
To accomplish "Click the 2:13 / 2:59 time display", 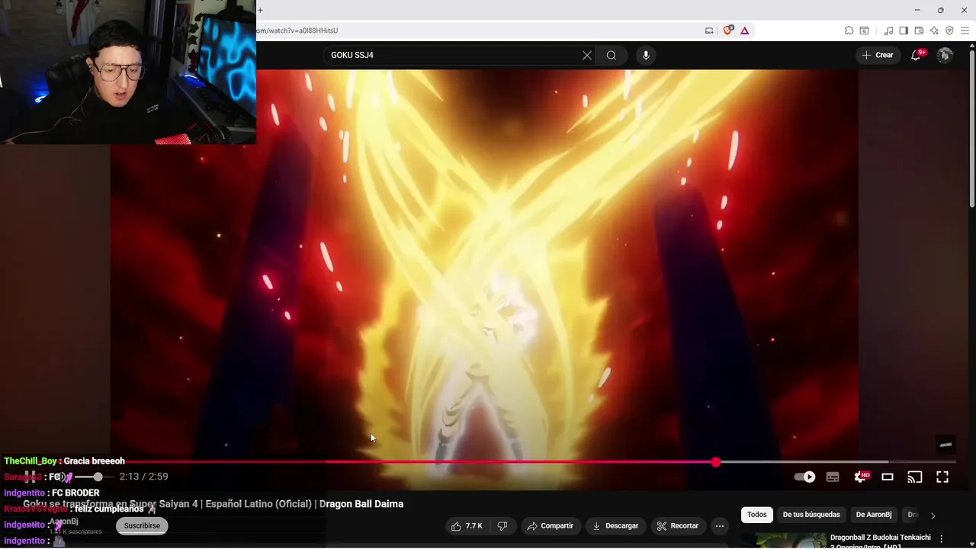I will [143, 477].
